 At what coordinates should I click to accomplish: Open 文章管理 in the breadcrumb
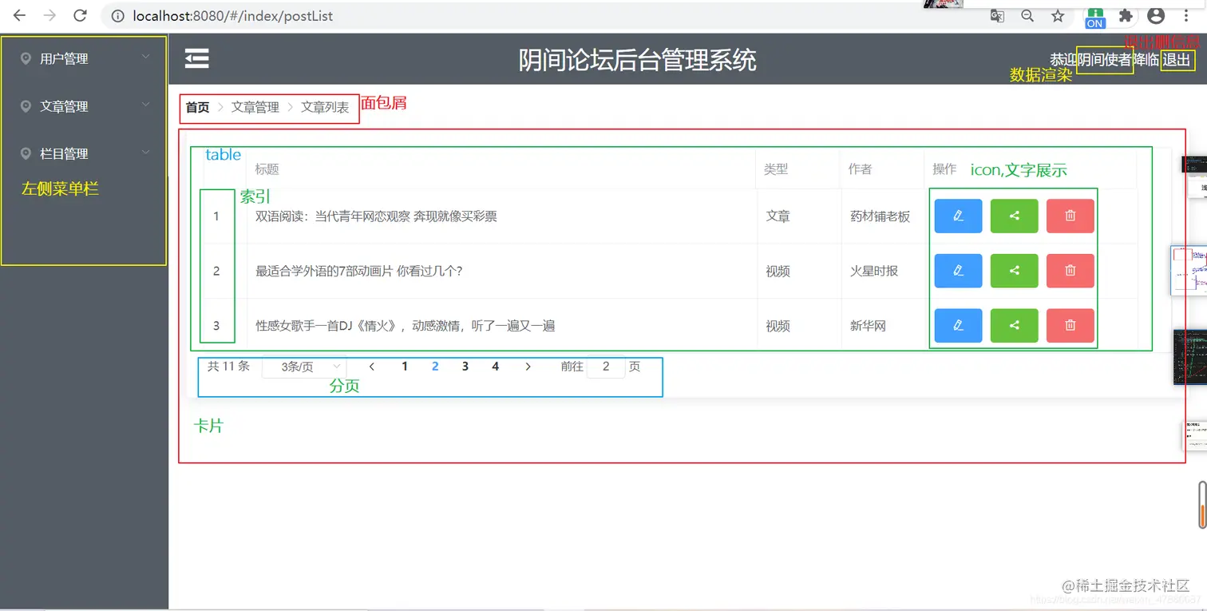click(x=255, y=106)
